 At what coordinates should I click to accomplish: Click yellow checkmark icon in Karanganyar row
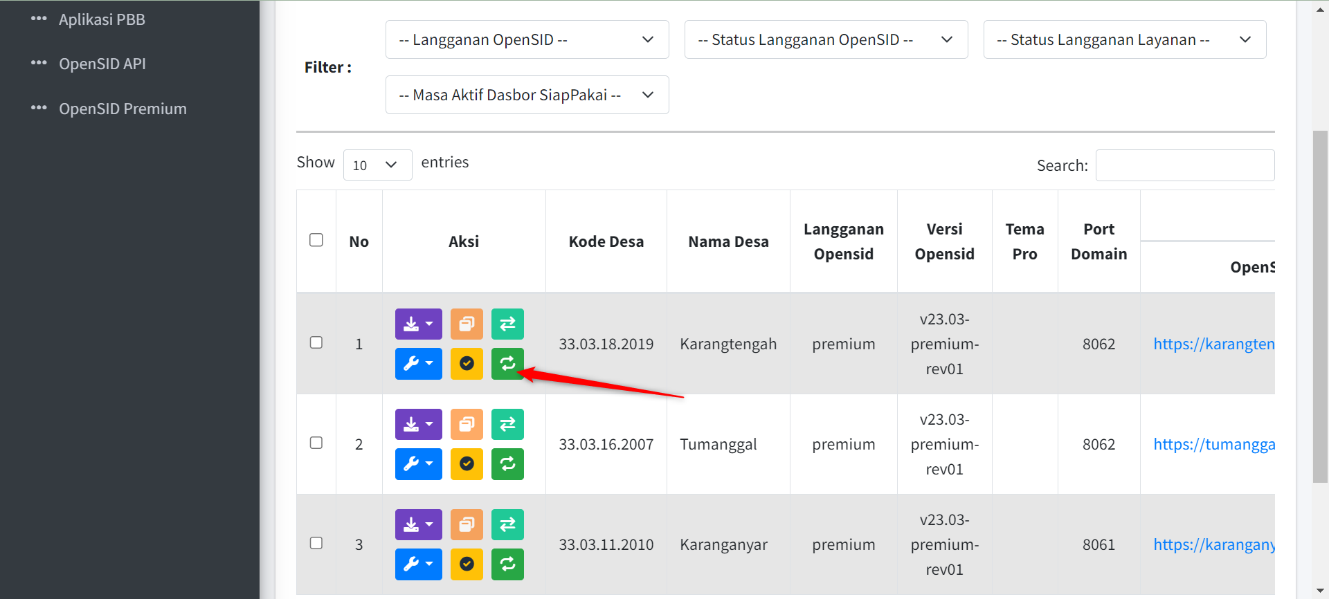click(x=467, y=564)
